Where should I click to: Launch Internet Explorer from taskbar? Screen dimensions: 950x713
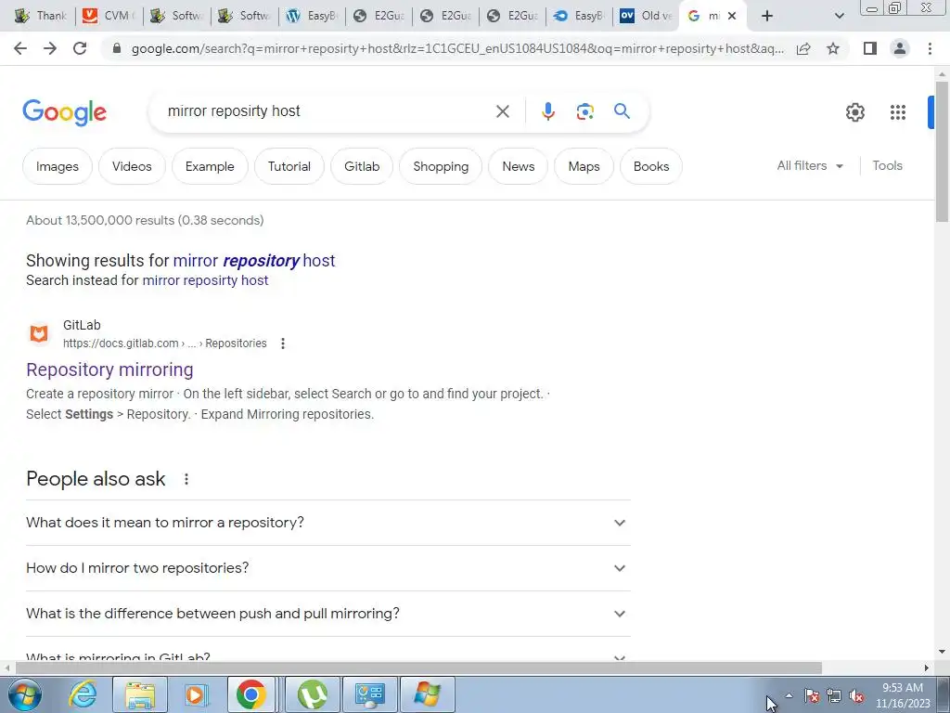(x=83, y=694)
